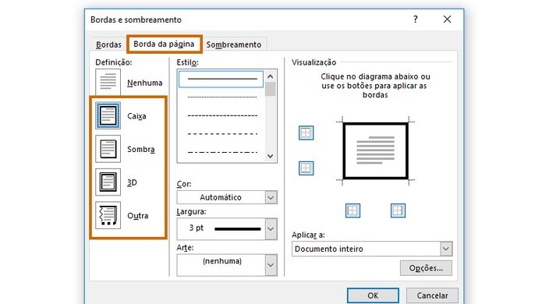
Task: Select the solid line style
Action: (x=221, y=79)
